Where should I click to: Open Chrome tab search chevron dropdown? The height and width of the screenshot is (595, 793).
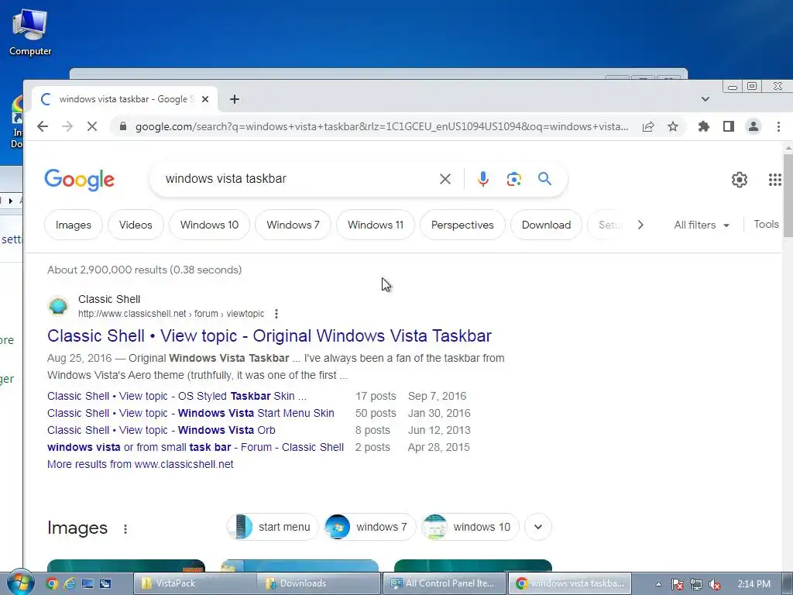[705, 99]
